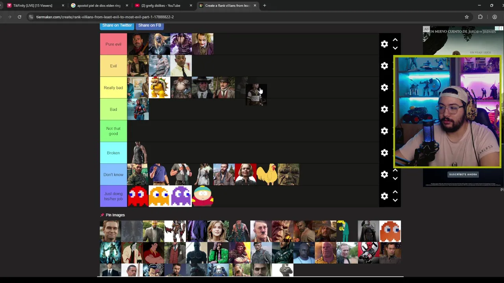Open settings gear for Evil row
This screenshot has width=504, height=283.
click(384, 66)
